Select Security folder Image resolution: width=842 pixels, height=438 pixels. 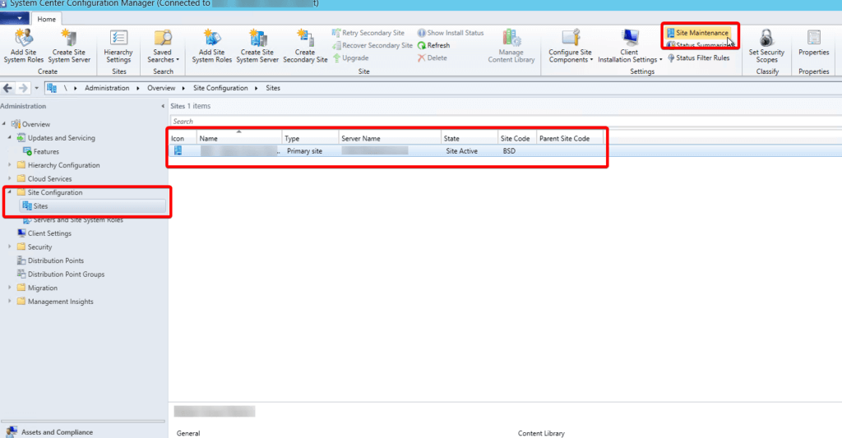pos(35,247)
